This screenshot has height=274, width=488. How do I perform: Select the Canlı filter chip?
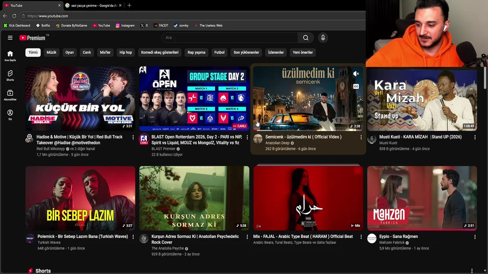[x=87, y=53]
